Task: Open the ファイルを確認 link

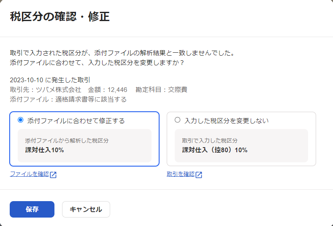Action: tap(29, 174)
